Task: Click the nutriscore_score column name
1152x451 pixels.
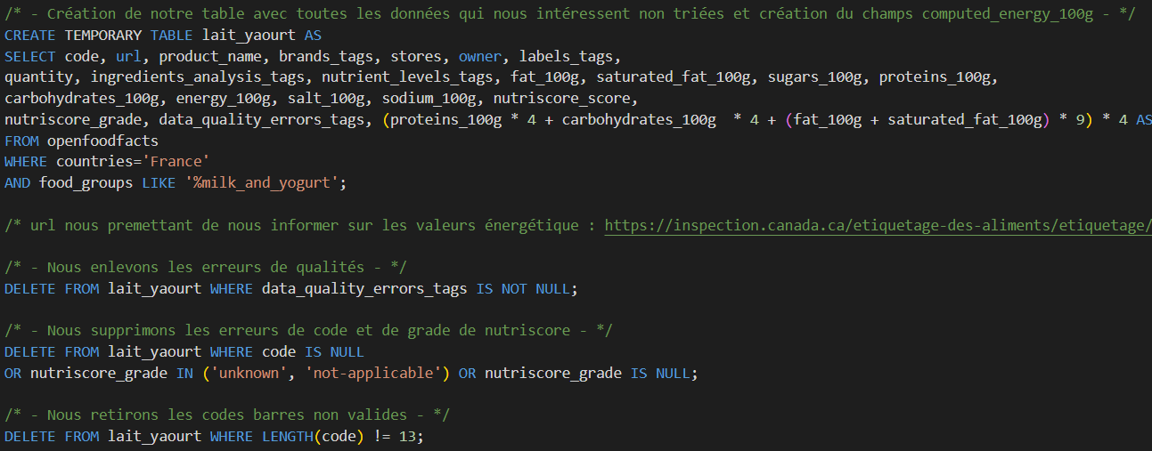Action: click(562, 99)
